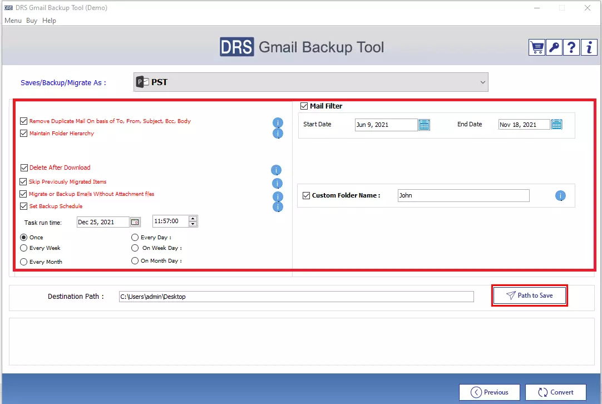Screen dimensions: 602x404
Task: Open the Buy menu
Action: click(32, 21)
